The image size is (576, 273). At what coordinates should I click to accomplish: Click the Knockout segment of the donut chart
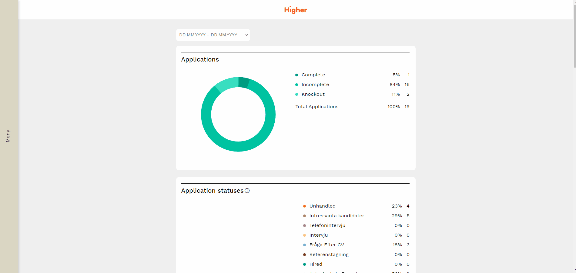click(x=226, y=84)
